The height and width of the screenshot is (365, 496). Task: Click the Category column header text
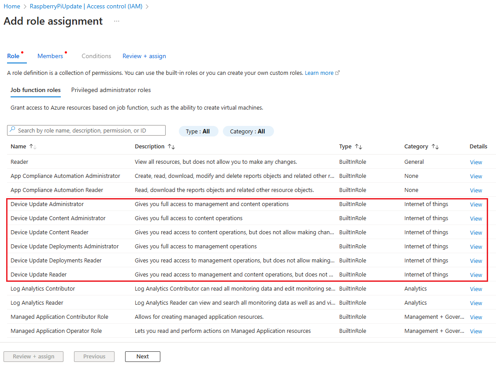pos(416,147)
